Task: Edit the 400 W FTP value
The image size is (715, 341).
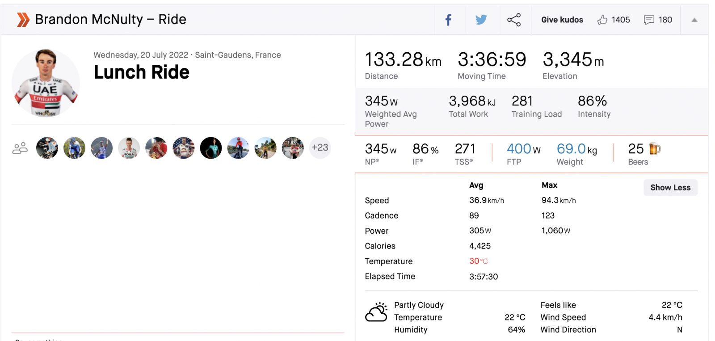Action: pyautogui.click(x=524, y=149)
